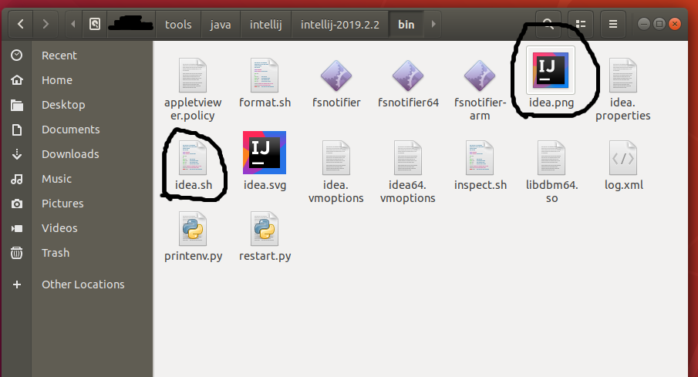Select the idea.properties file

(x=622, y=90)
